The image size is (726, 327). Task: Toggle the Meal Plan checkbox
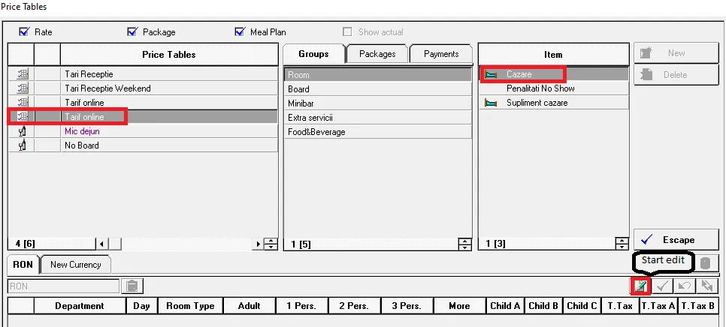coord(240,31)
